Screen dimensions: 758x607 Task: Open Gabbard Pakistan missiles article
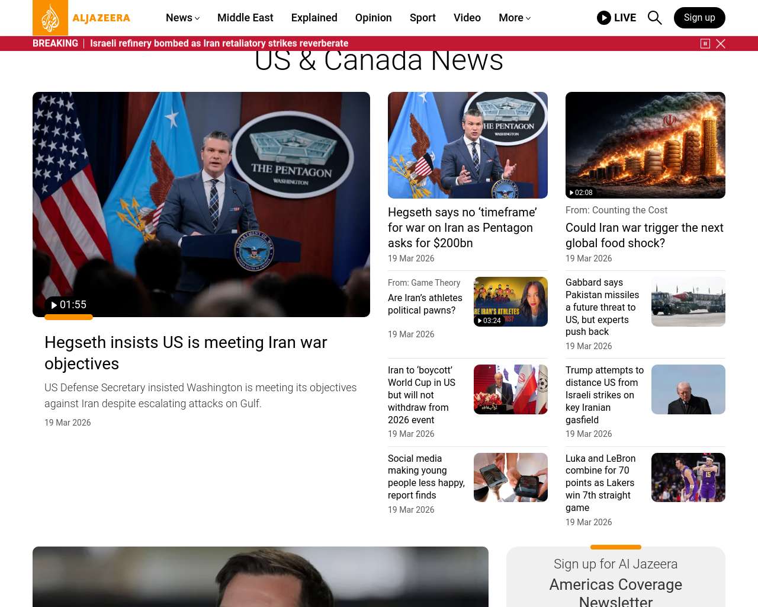point(602,307)
